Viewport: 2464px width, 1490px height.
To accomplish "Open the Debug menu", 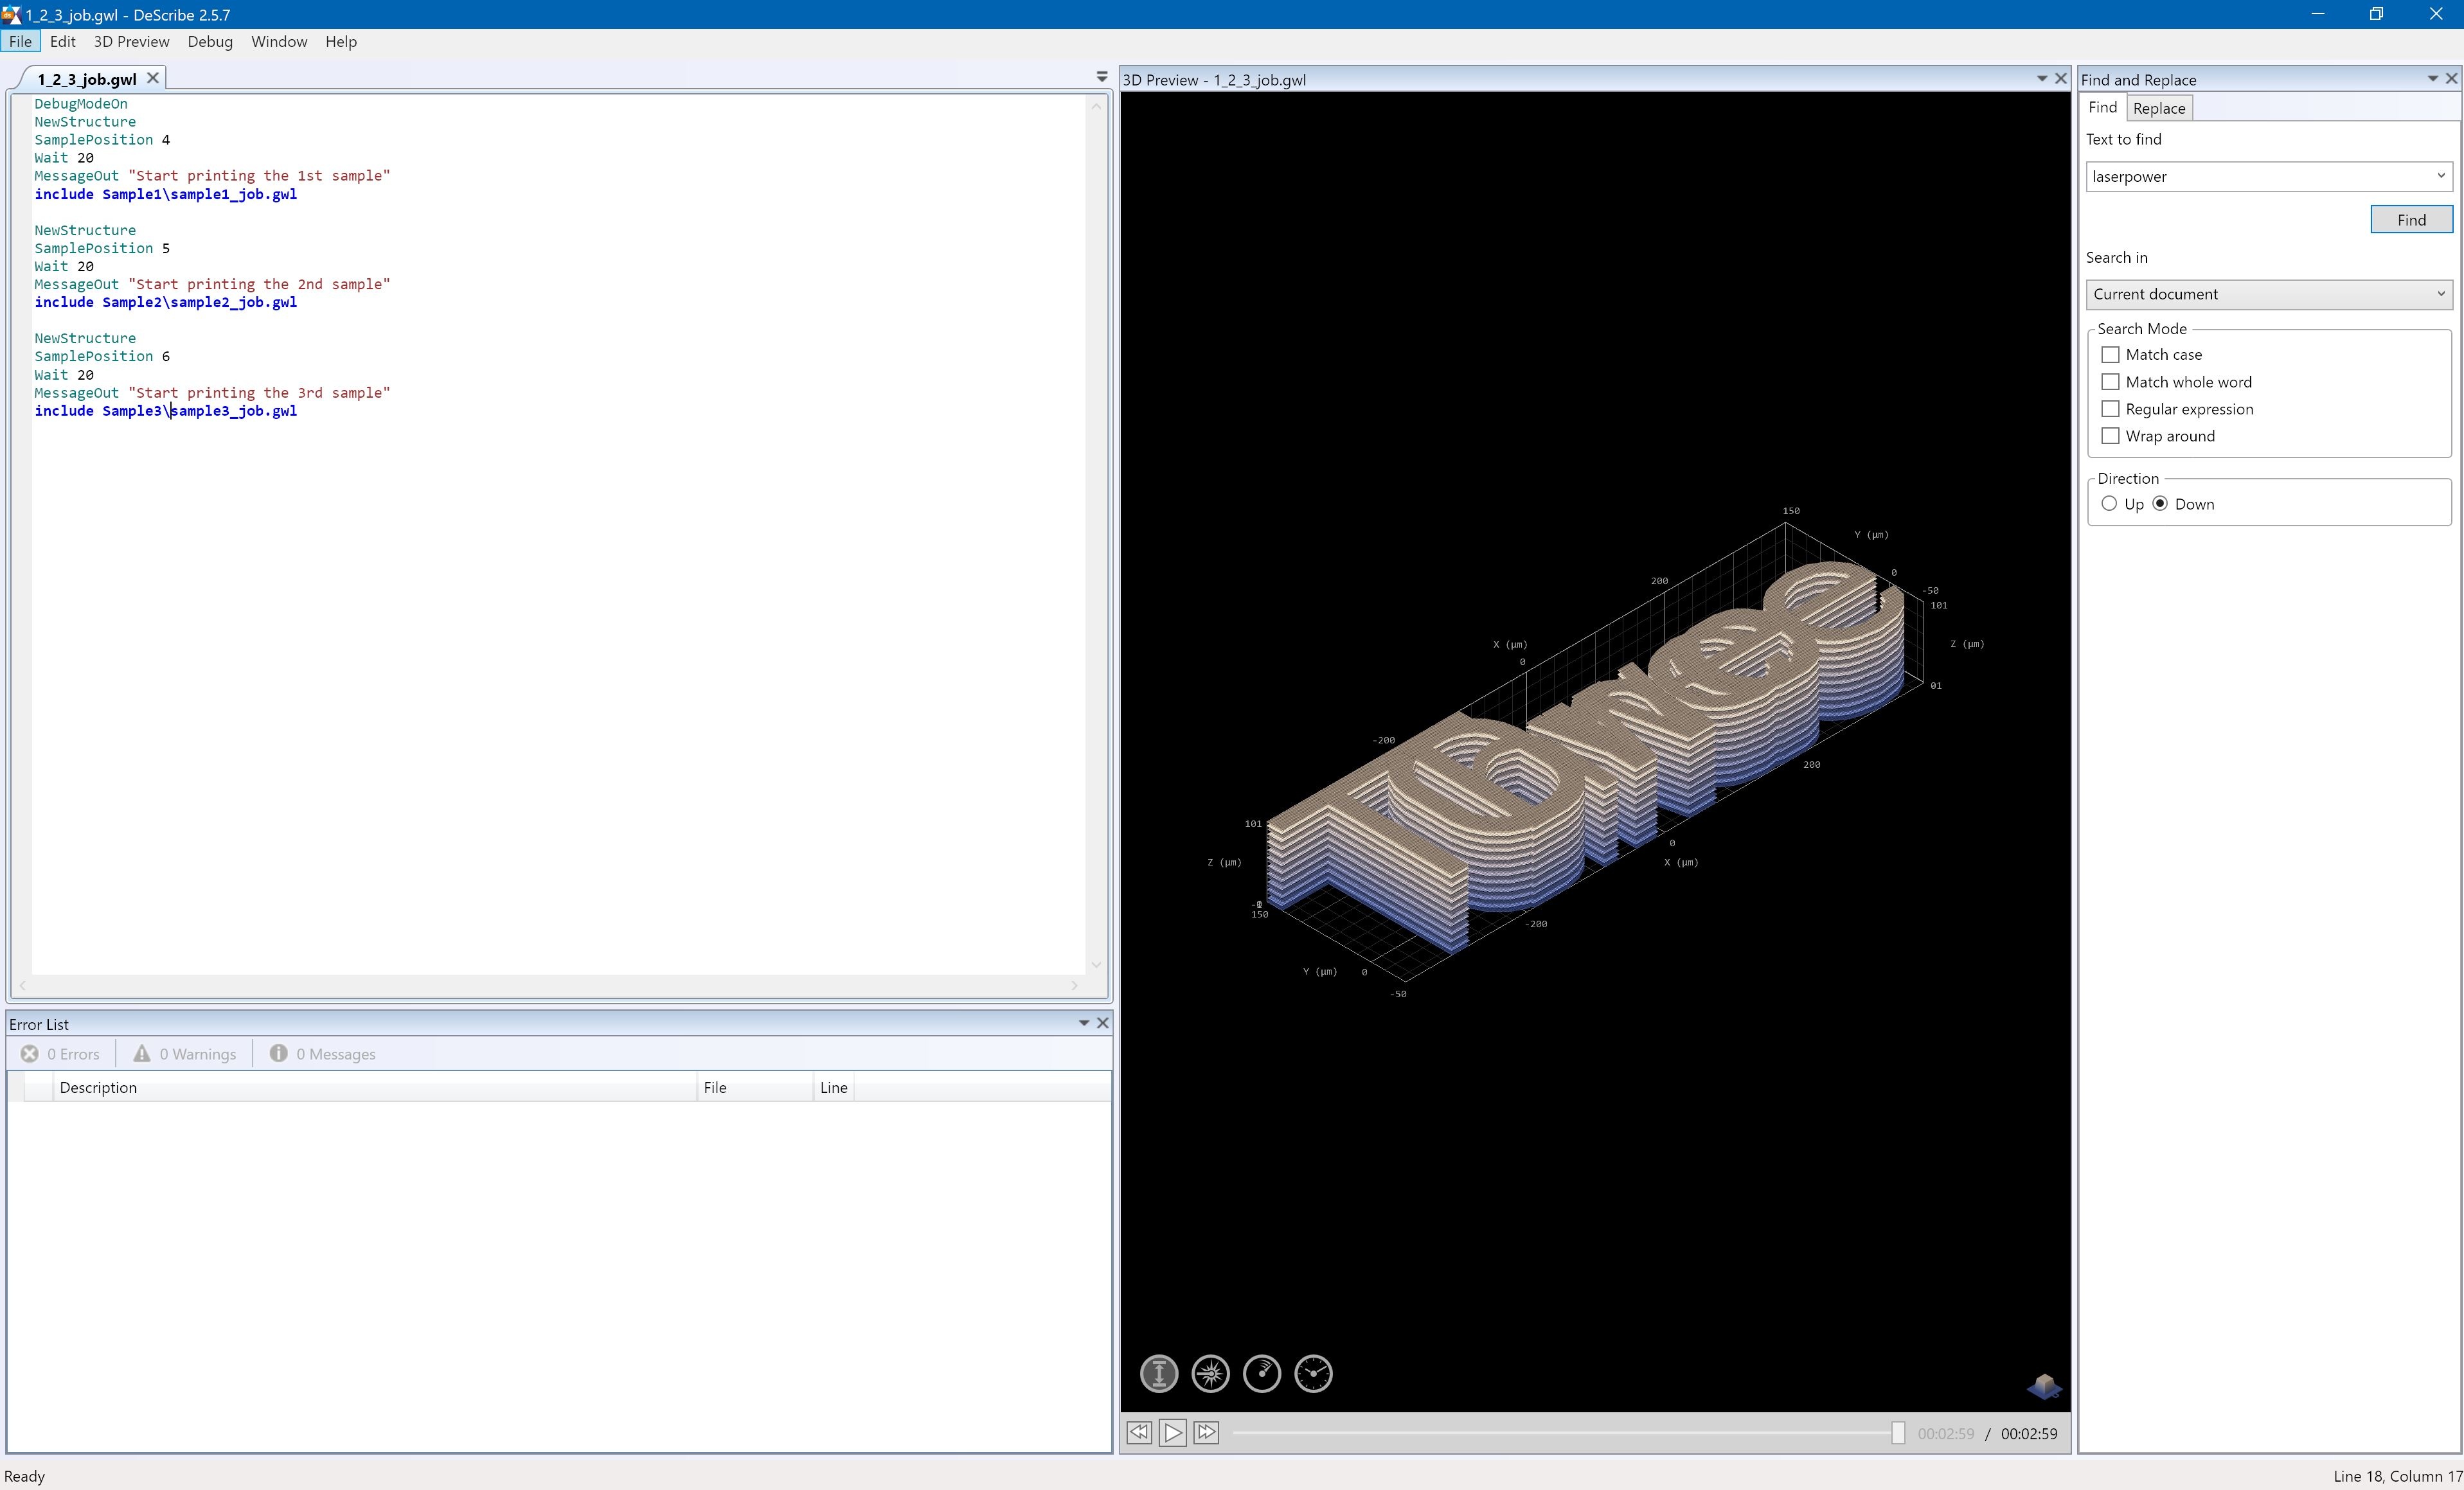I will [x=210, y=41].
